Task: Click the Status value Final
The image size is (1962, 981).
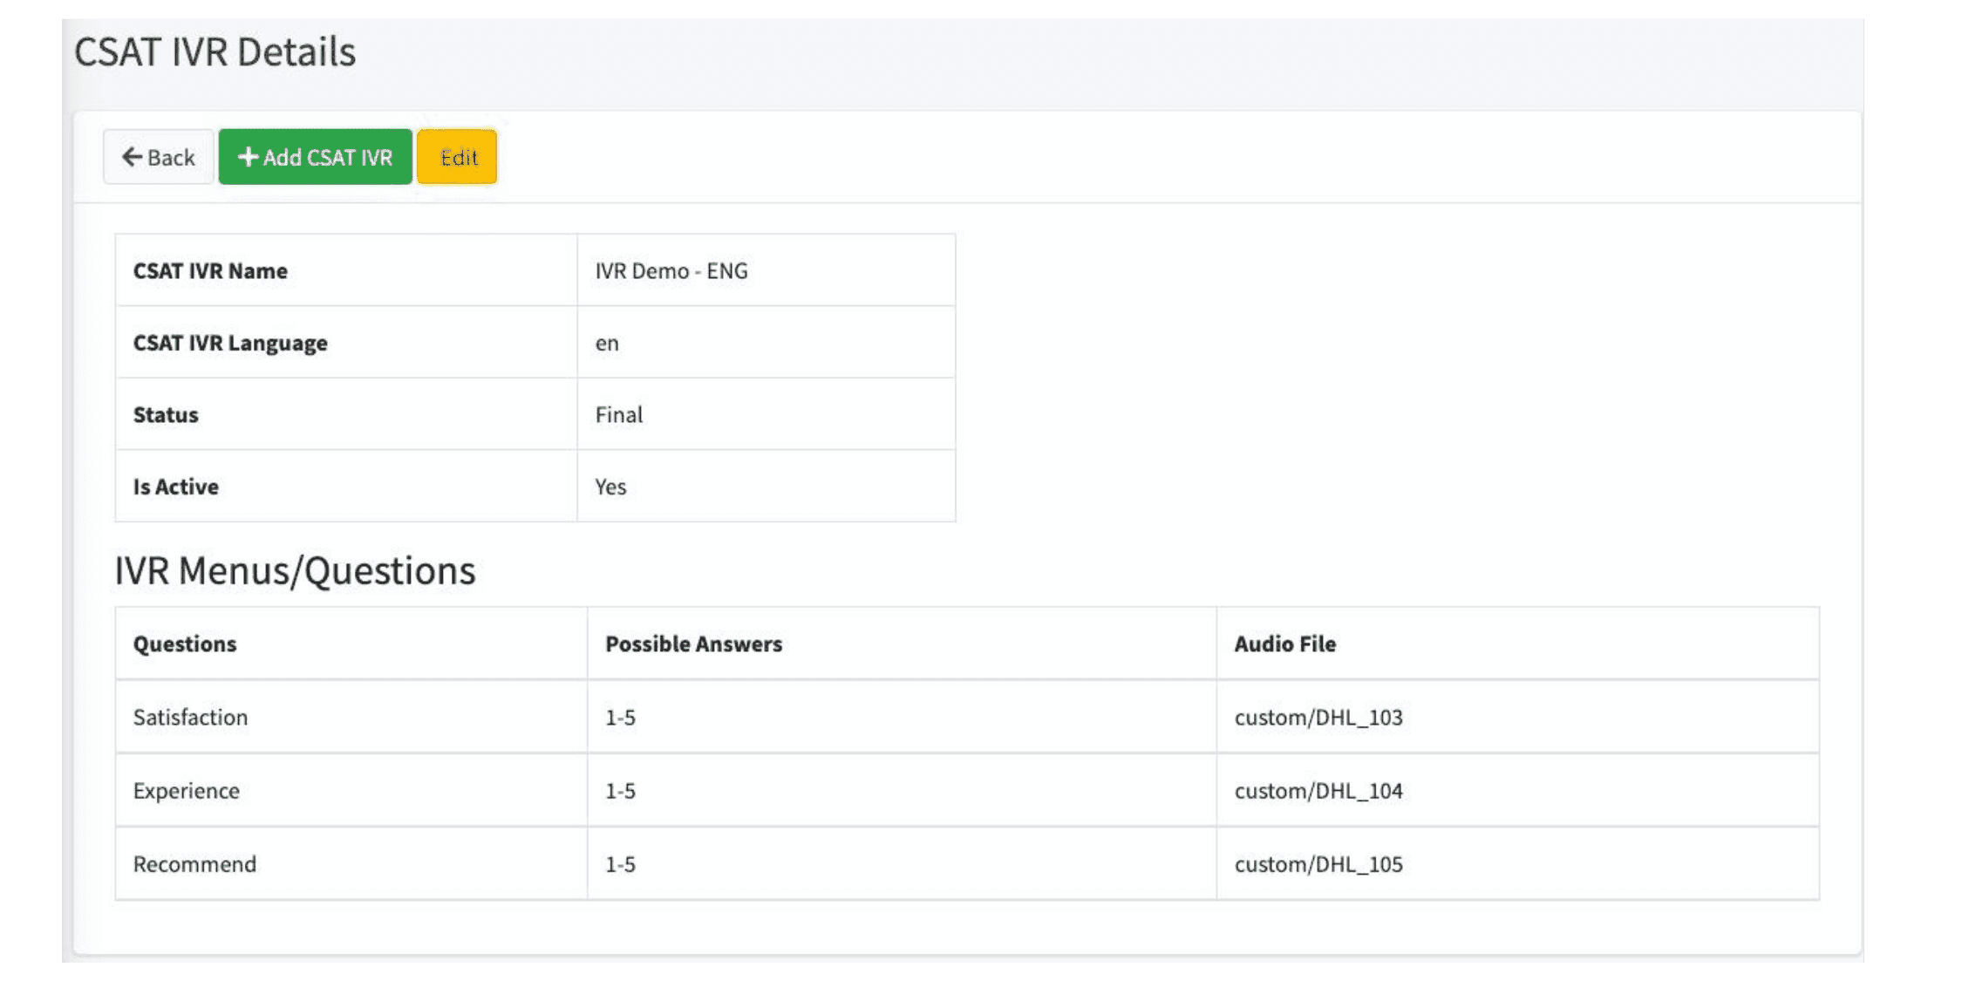Action: pos(618,415)
